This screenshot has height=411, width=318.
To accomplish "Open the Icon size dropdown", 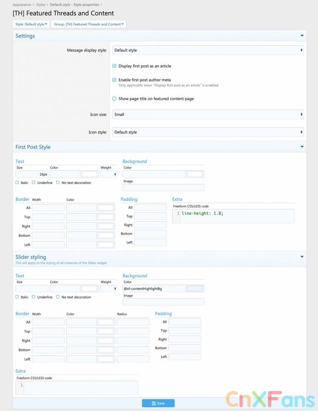I will [208, 114].
